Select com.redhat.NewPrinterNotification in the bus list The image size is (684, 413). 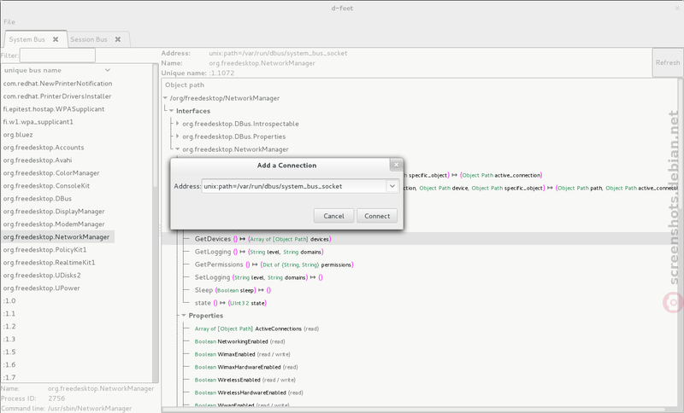pos(57,84)
